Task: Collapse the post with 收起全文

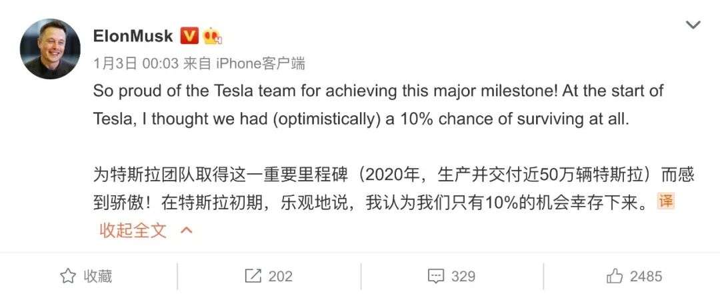Action: (x=133, y=231)
